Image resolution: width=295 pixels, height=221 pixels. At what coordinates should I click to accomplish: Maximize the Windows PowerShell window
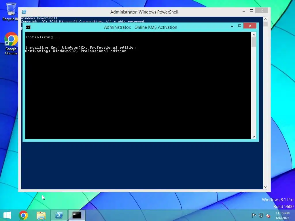click(x=251, y=11)
